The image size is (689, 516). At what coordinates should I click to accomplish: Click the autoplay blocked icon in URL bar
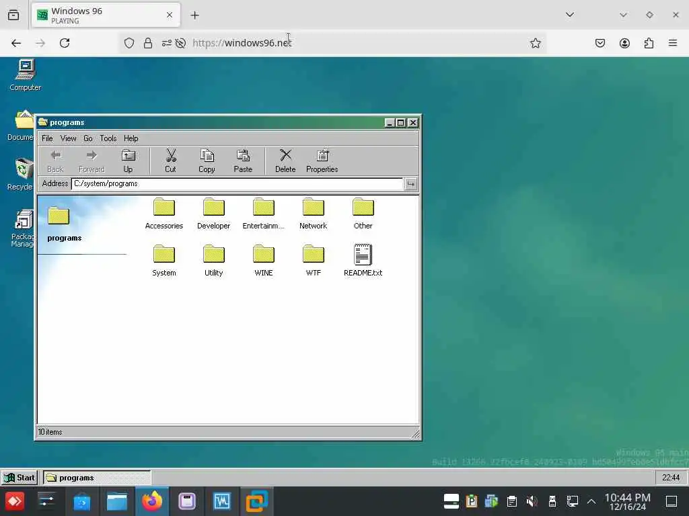click(180, 43)
